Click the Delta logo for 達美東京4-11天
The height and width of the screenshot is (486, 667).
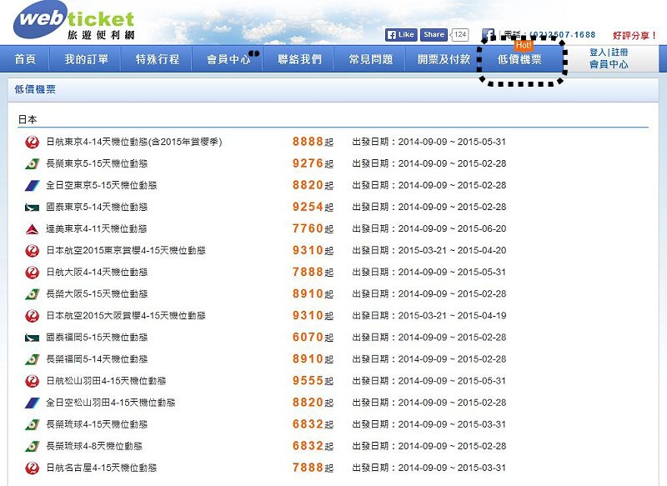point(32,229)
